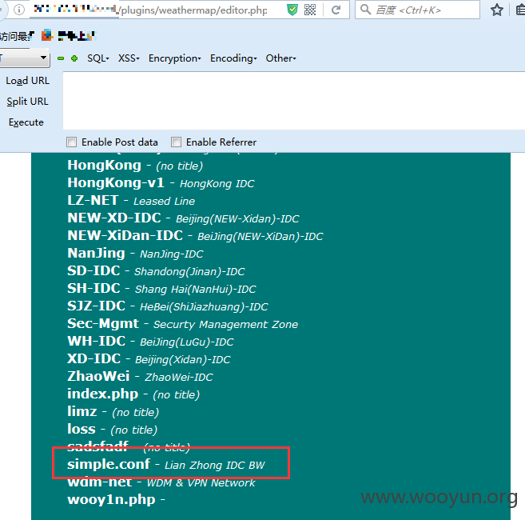Click 'Securty Management Zone' title text
The height and width of the screenshot is (520, 525).
(x=225, y=325)
